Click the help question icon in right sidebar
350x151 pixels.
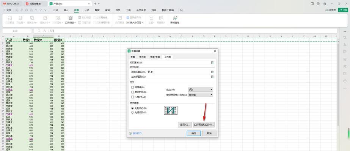345,81
